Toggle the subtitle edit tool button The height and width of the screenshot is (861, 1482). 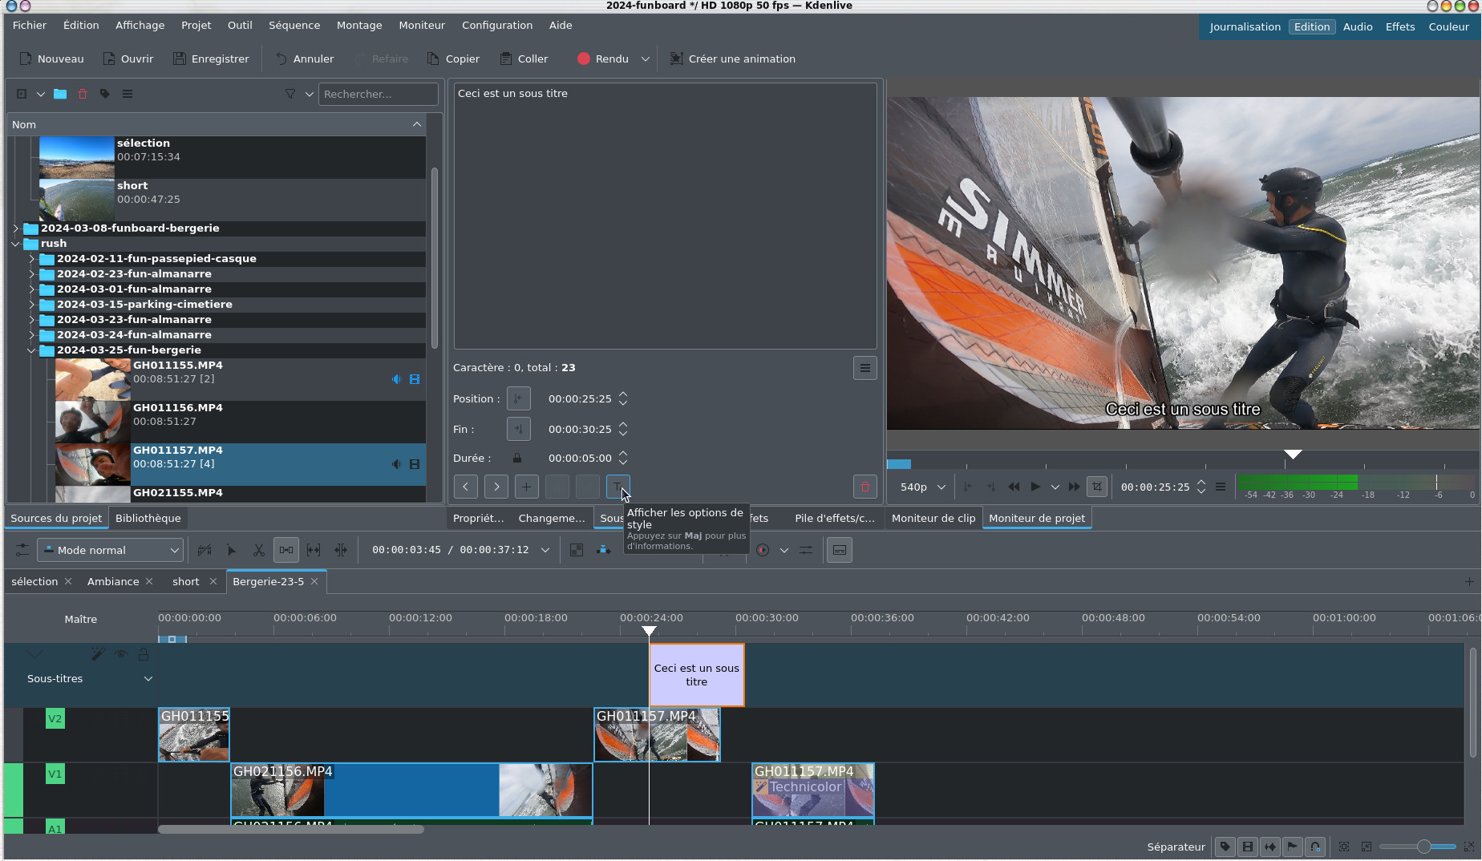pos(840,550)
